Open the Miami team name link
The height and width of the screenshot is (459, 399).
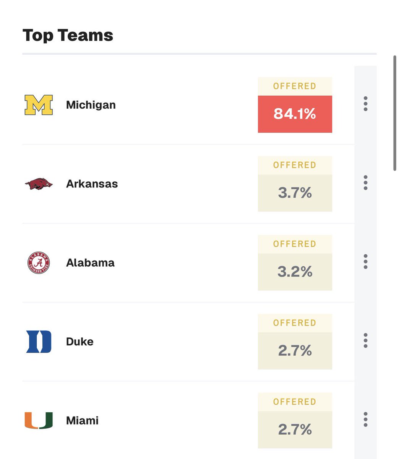coord(82,420)
